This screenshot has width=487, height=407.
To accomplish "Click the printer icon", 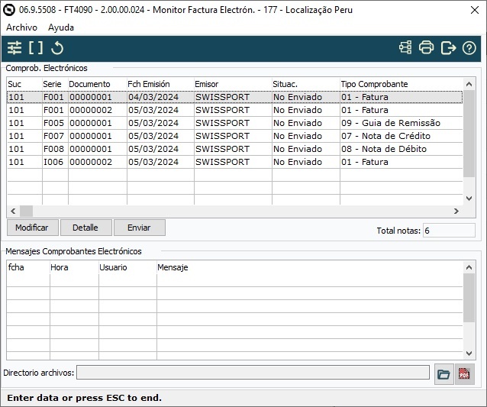I will coord(427,48).
